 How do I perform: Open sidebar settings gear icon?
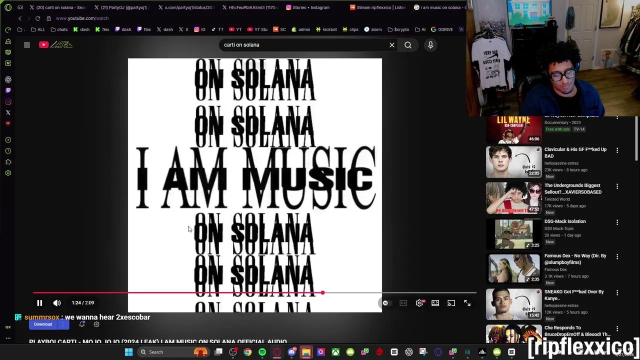tap(8, 173)
